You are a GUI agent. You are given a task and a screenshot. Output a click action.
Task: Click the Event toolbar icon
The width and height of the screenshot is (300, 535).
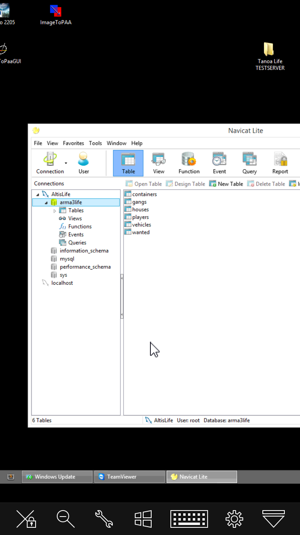click(219, 160)
